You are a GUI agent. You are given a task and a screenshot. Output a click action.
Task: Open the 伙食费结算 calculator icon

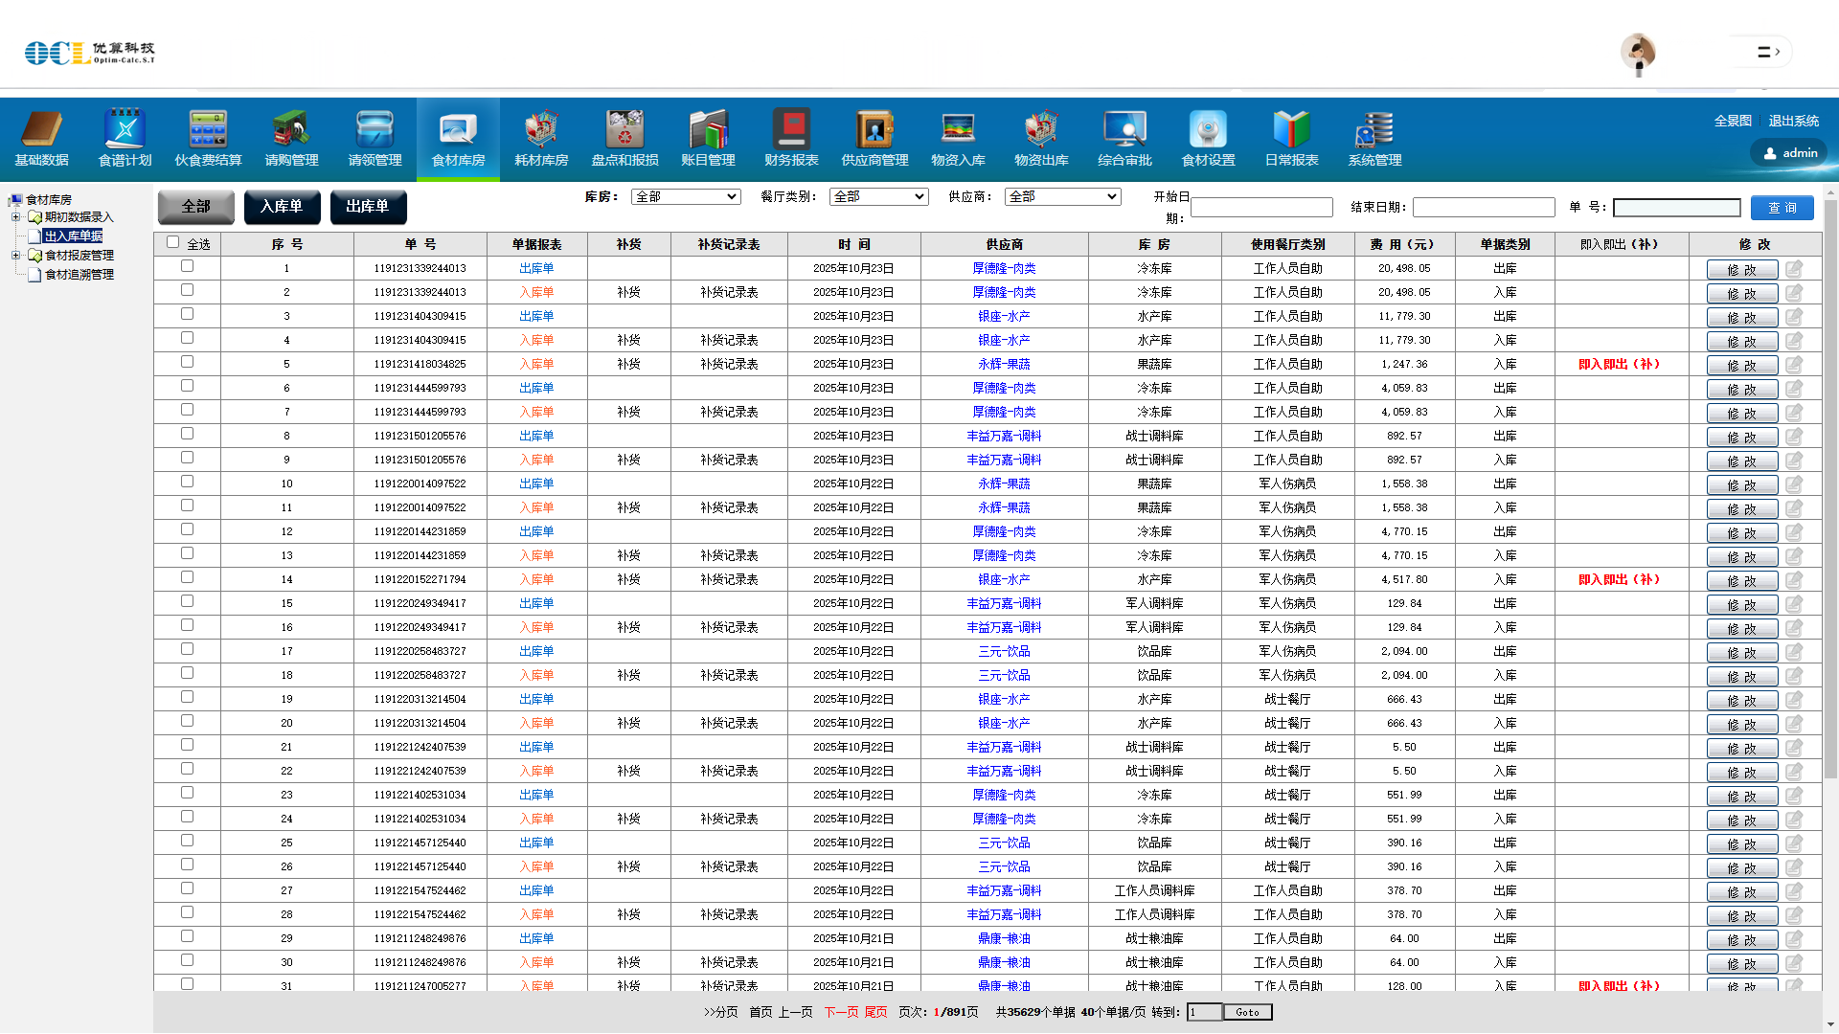[x=208, y=129]
